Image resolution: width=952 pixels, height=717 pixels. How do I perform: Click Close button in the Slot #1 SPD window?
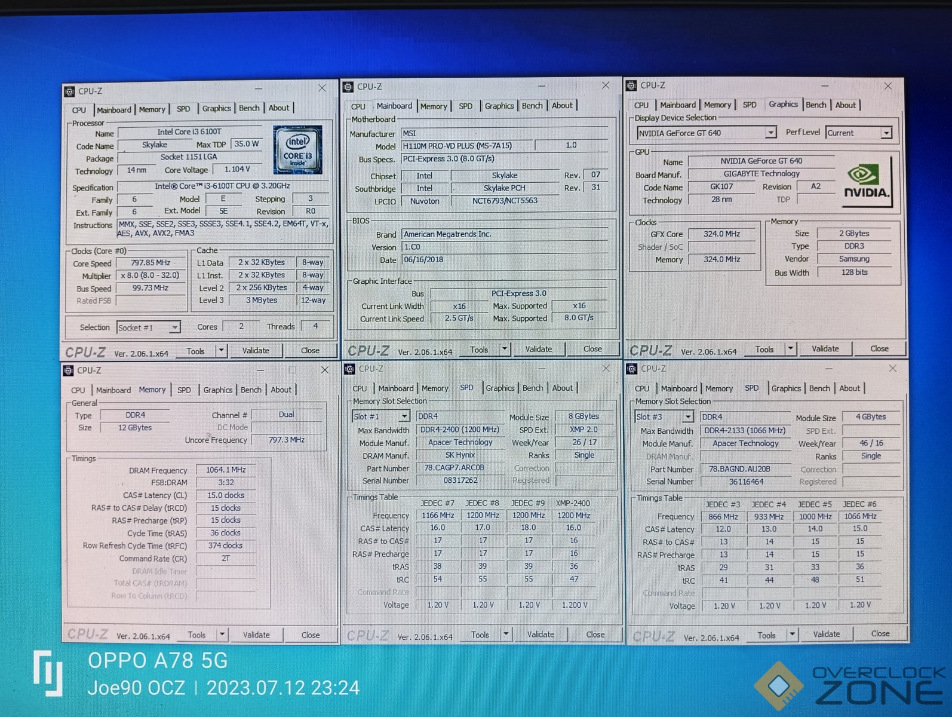595,635
